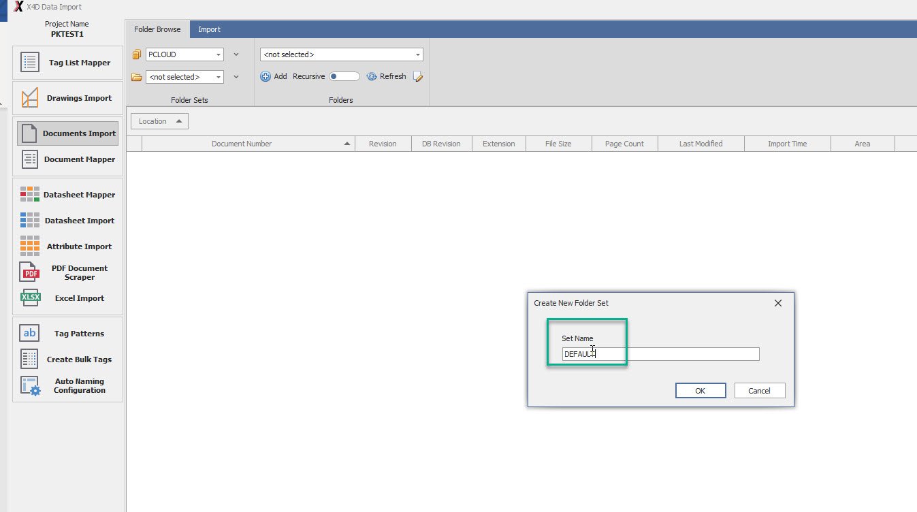Select the Folder Browse tab
This screenshot has height=512, width=917.
coord(157,29)
